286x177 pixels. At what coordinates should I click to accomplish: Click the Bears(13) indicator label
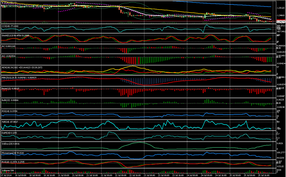click(11, 88)
